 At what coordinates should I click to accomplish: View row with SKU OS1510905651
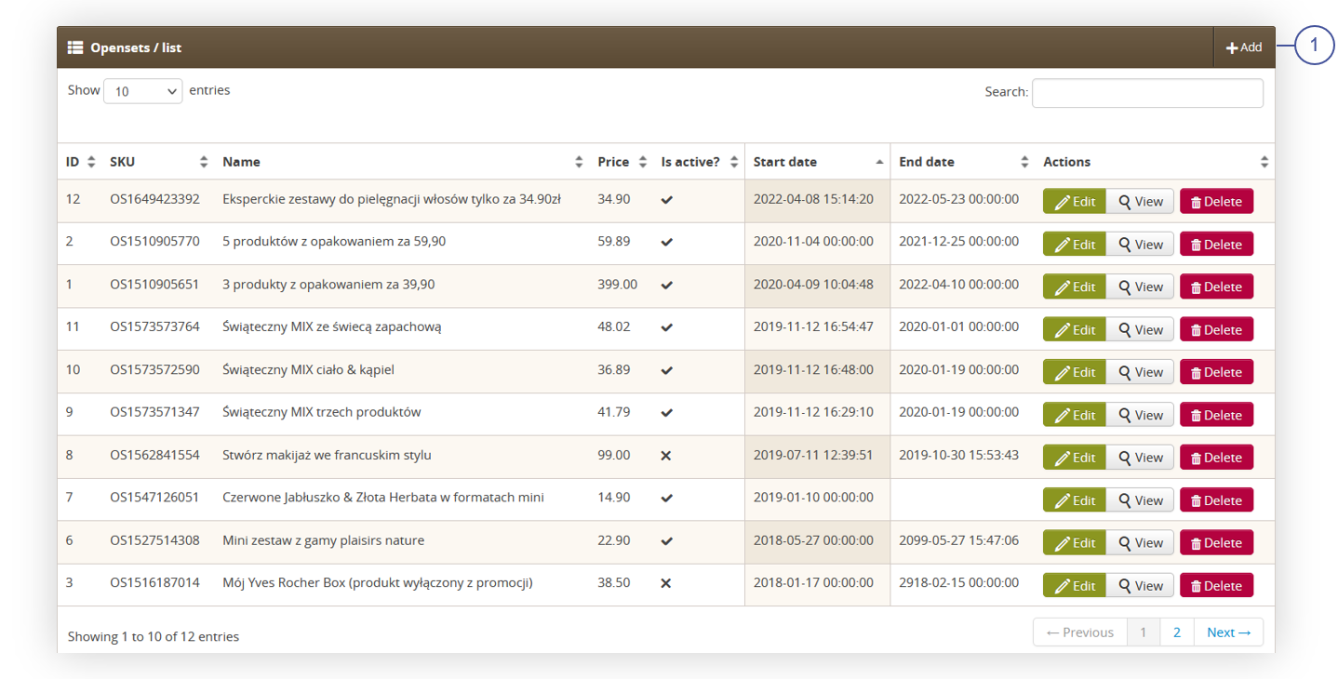(x=1140, y=286)
